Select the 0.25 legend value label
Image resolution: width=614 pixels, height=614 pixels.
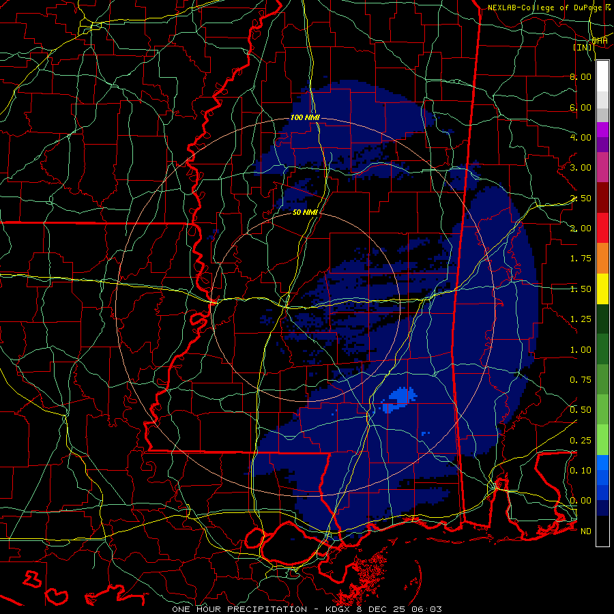pyautogui.click(x=581, y=441)
